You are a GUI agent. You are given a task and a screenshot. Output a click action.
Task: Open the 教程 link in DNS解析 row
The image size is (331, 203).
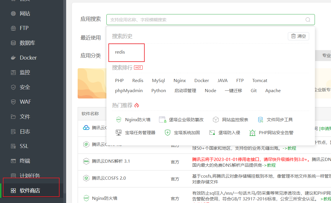coord(271,165)
